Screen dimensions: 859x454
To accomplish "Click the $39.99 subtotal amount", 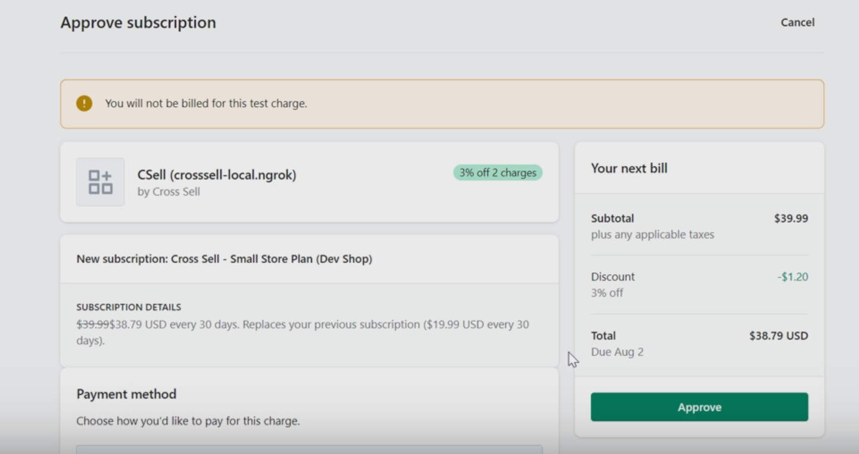I will tap(790, 219).
